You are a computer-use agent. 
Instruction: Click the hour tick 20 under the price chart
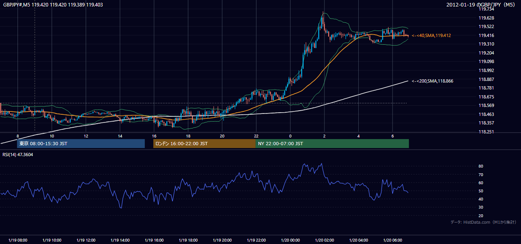point(222,136)
